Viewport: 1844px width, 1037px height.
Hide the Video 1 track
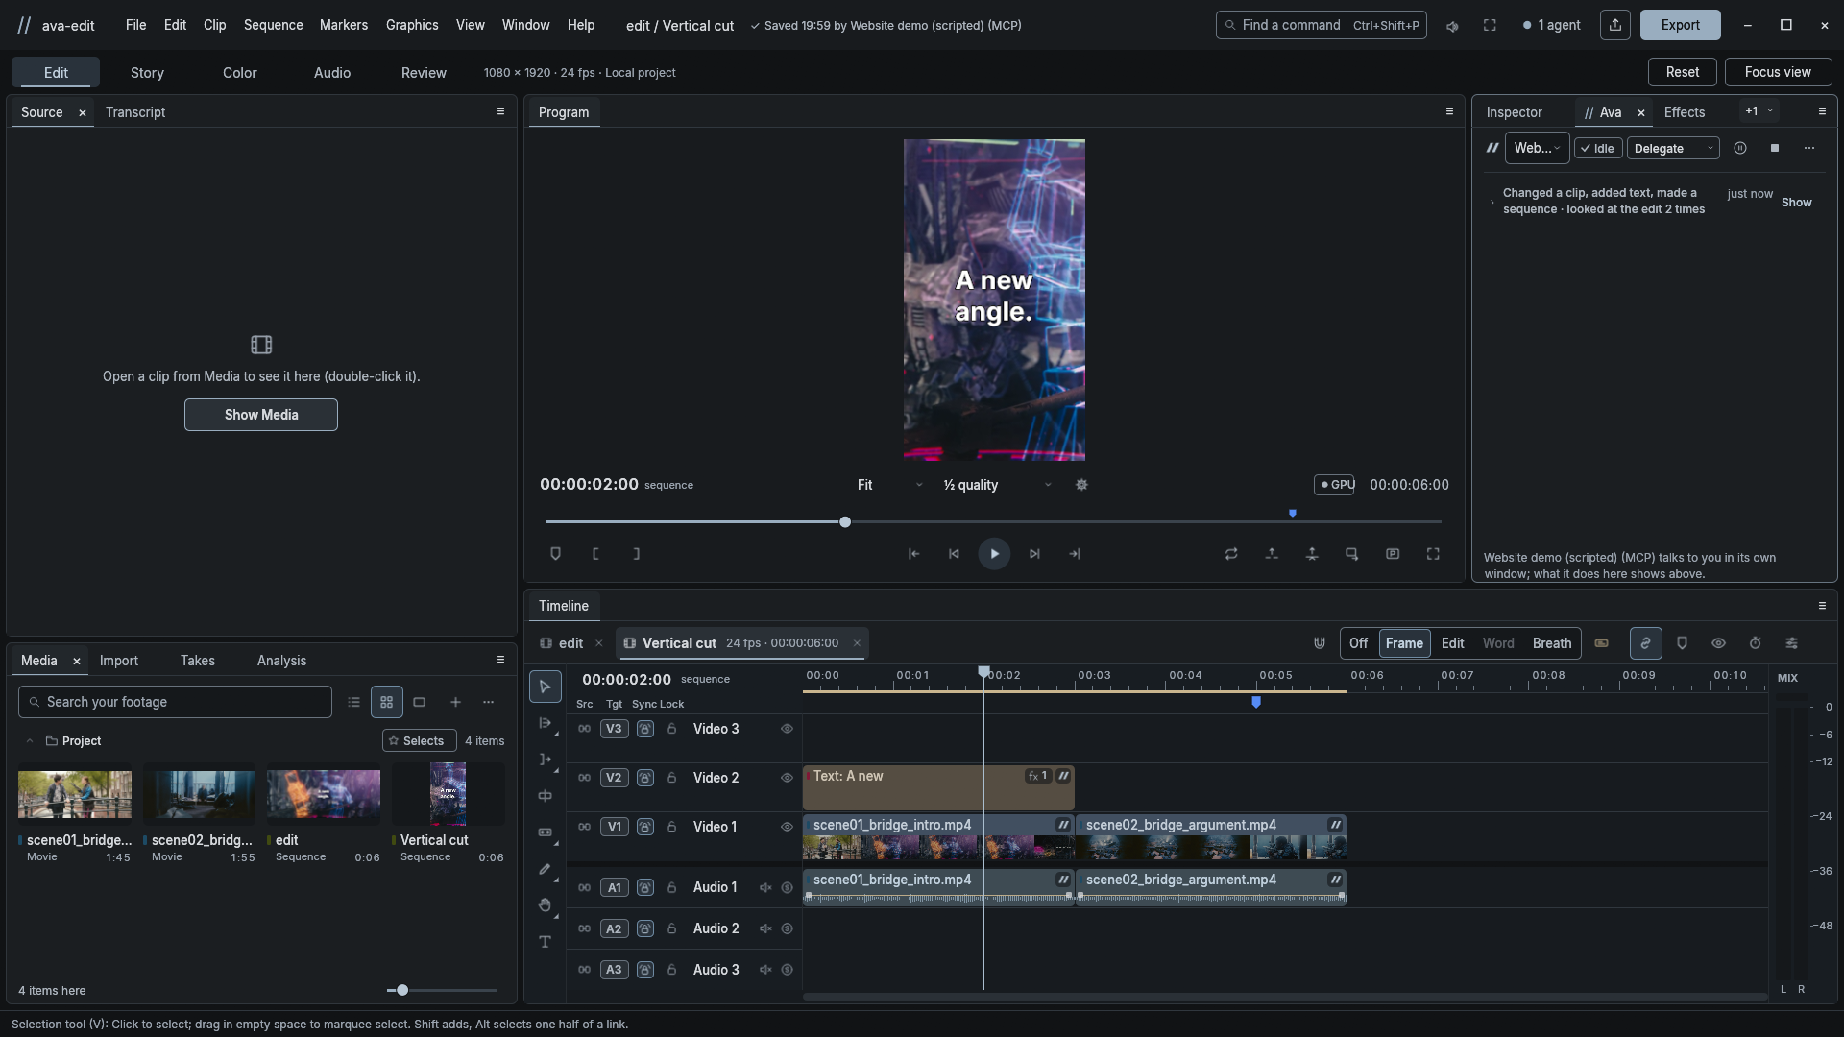(x=787, y=827)
